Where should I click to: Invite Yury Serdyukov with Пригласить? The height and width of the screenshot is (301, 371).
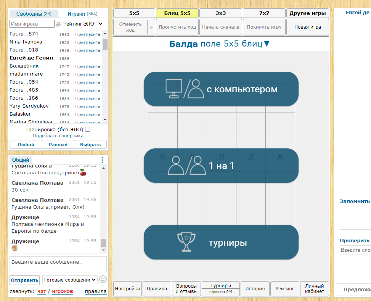click(88, 106)
